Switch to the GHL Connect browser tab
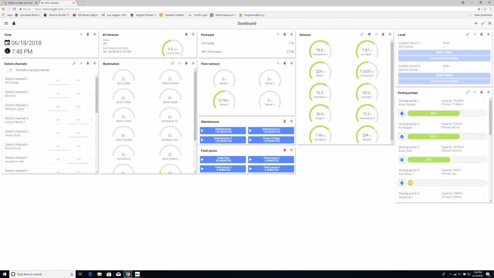The image size is (494, 278). click(x=58, y=3)
